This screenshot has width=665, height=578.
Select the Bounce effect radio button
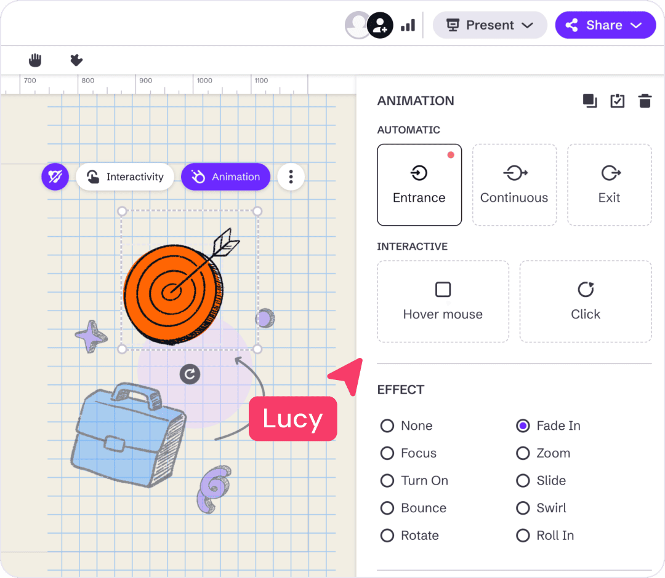(387, 508)
